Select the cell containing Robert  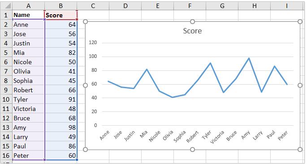pyautogui.click(x=29, y=90)
